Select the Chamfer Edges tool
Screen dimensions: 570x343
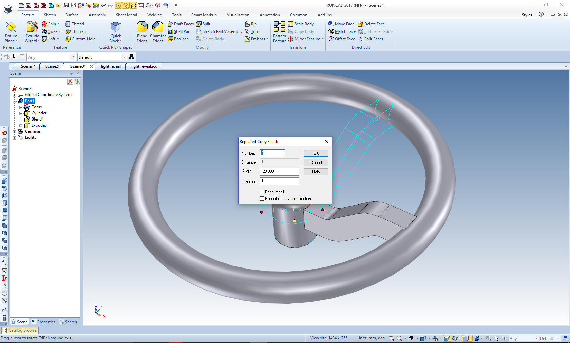(158, 32)
